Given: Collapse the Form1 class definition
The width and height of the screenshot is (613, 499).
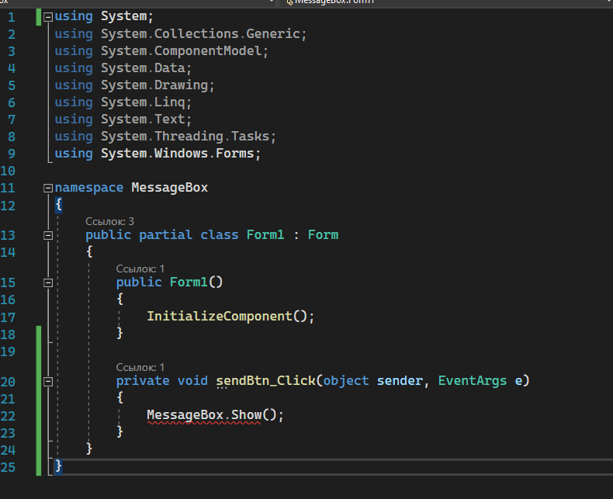Looking at the screenshot, I should click(x=48, y=235).
